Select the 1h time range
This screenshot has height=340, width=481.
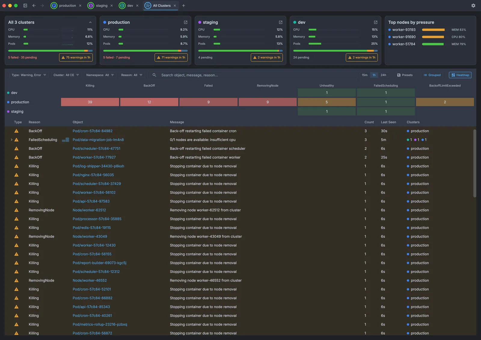coord(374,75)
